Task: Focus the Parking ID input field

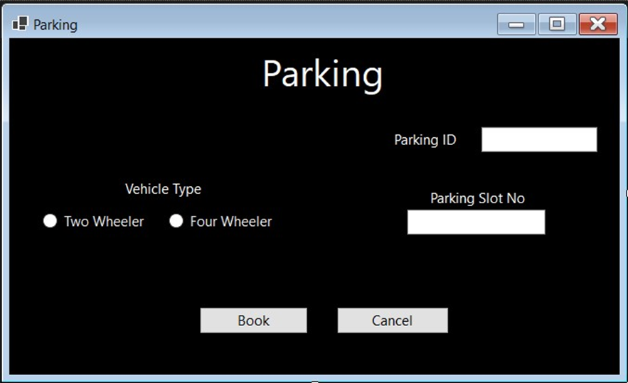Action: pyautogui.click(x=539, y=140)
